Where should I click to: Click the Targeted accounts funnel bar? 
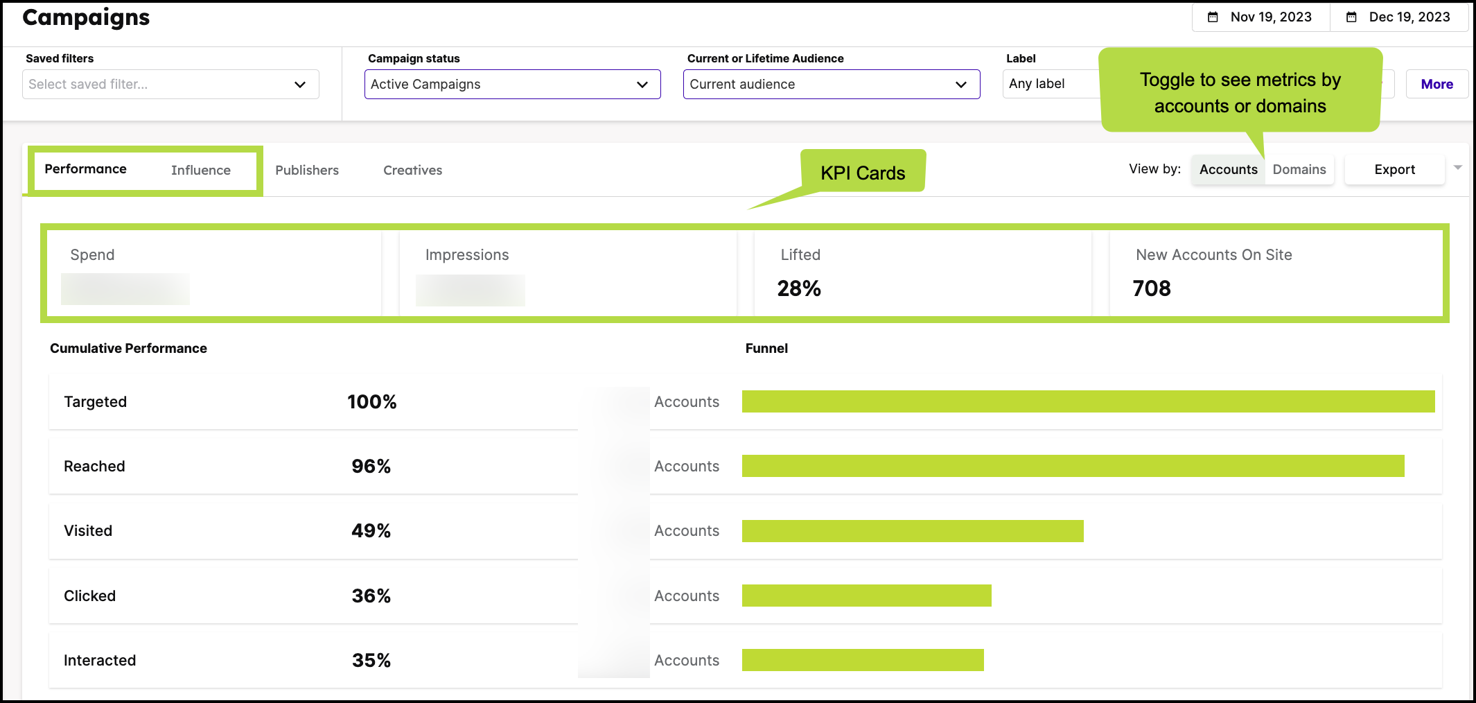[1088, 401]
